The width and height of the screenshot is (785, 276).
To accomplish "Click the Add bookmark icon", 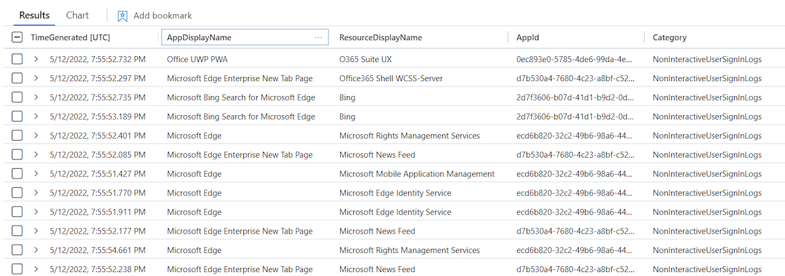I will [122, 15].
